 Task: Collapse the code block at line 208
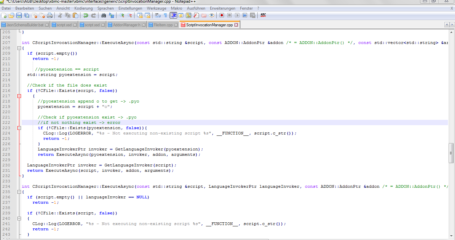click(x=19, y=48)
